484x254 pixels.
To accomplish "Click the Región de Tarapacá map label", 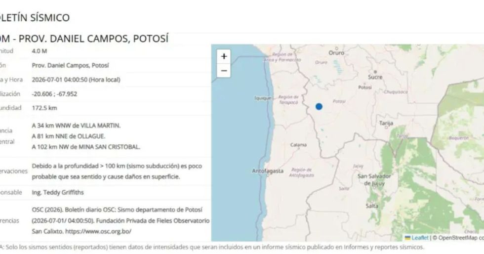I will [288, 99].
